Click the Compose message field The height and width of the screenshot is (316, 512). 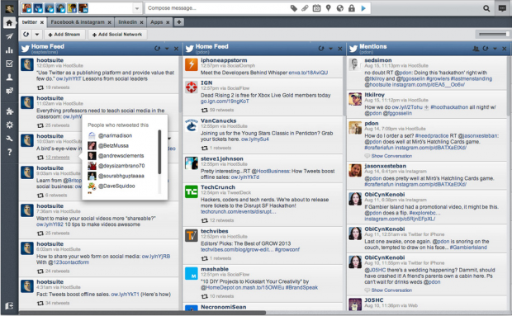pyautogui.click(x=217, y=8)
